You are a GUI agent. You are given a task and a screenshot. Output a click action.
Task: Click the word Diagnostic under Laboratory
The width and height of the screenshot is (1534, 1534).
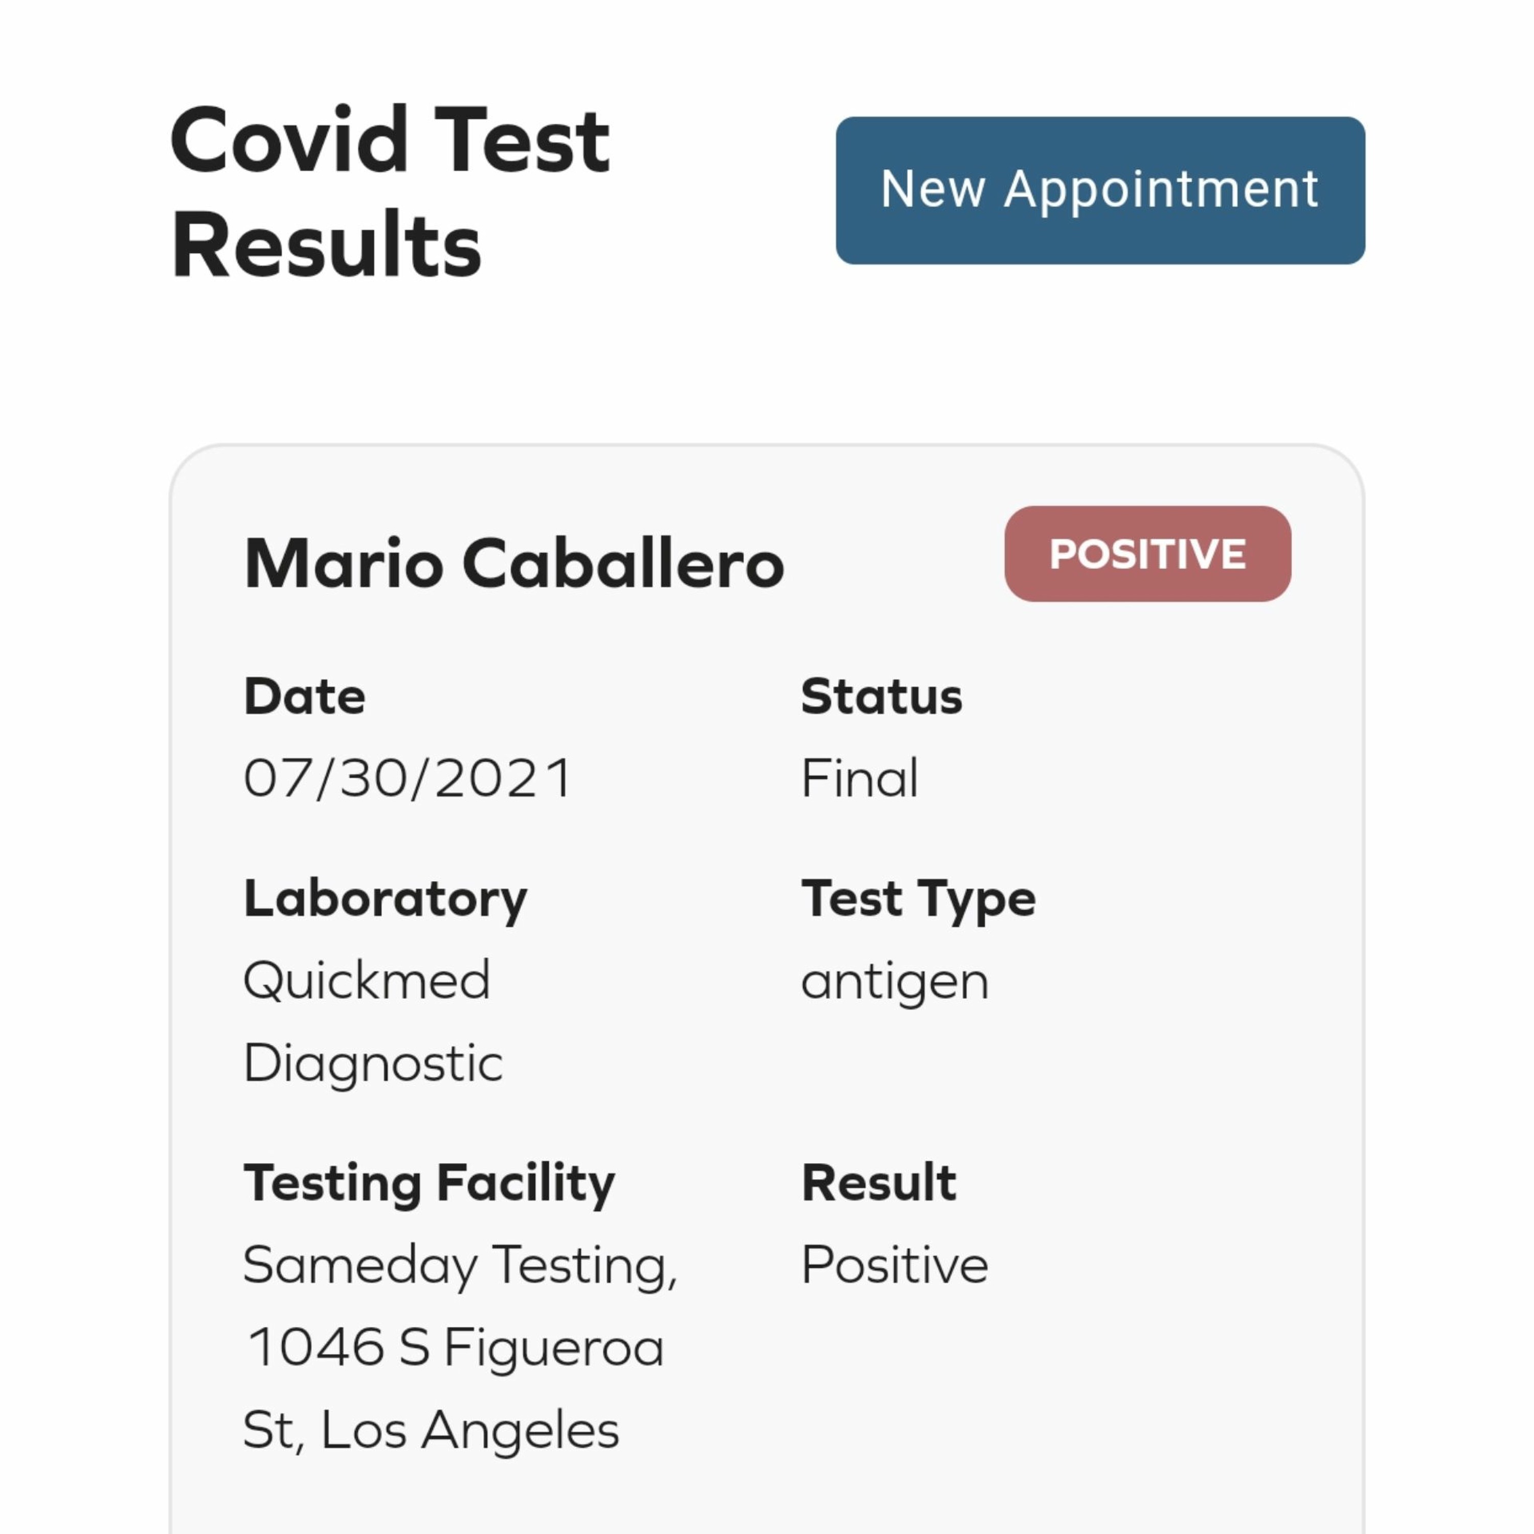pos(373,1063)
